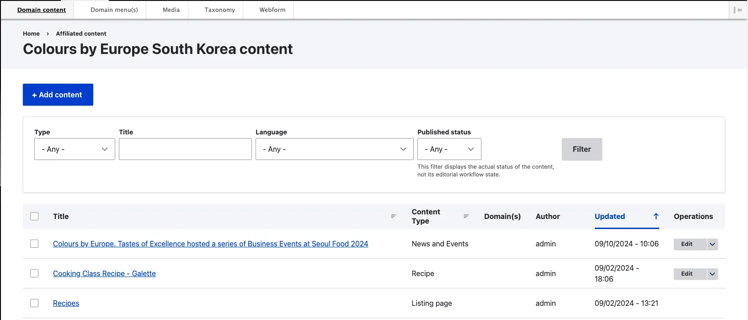Open the Published status dropdown
Viewport: 748px width, 320px height.
pos(449,149)
